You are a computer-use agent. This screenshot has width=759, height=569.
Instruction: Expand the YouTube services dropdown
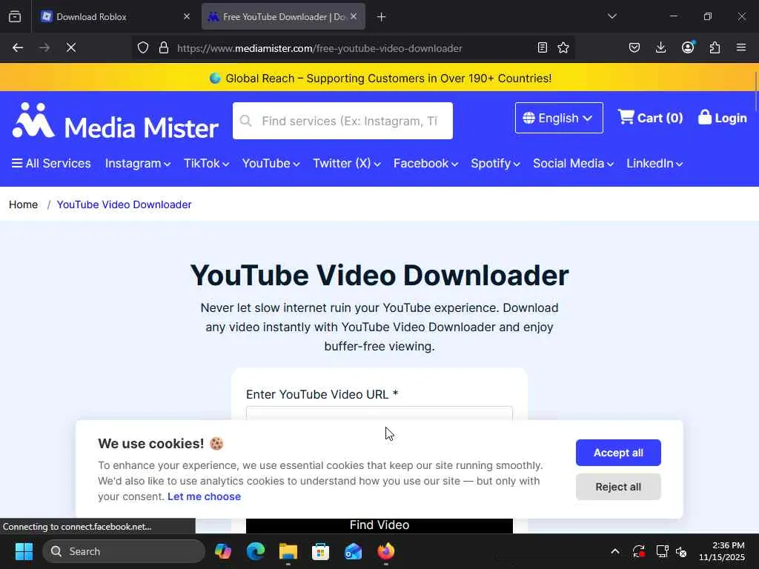pyautogui.click(x=271, y=164)
